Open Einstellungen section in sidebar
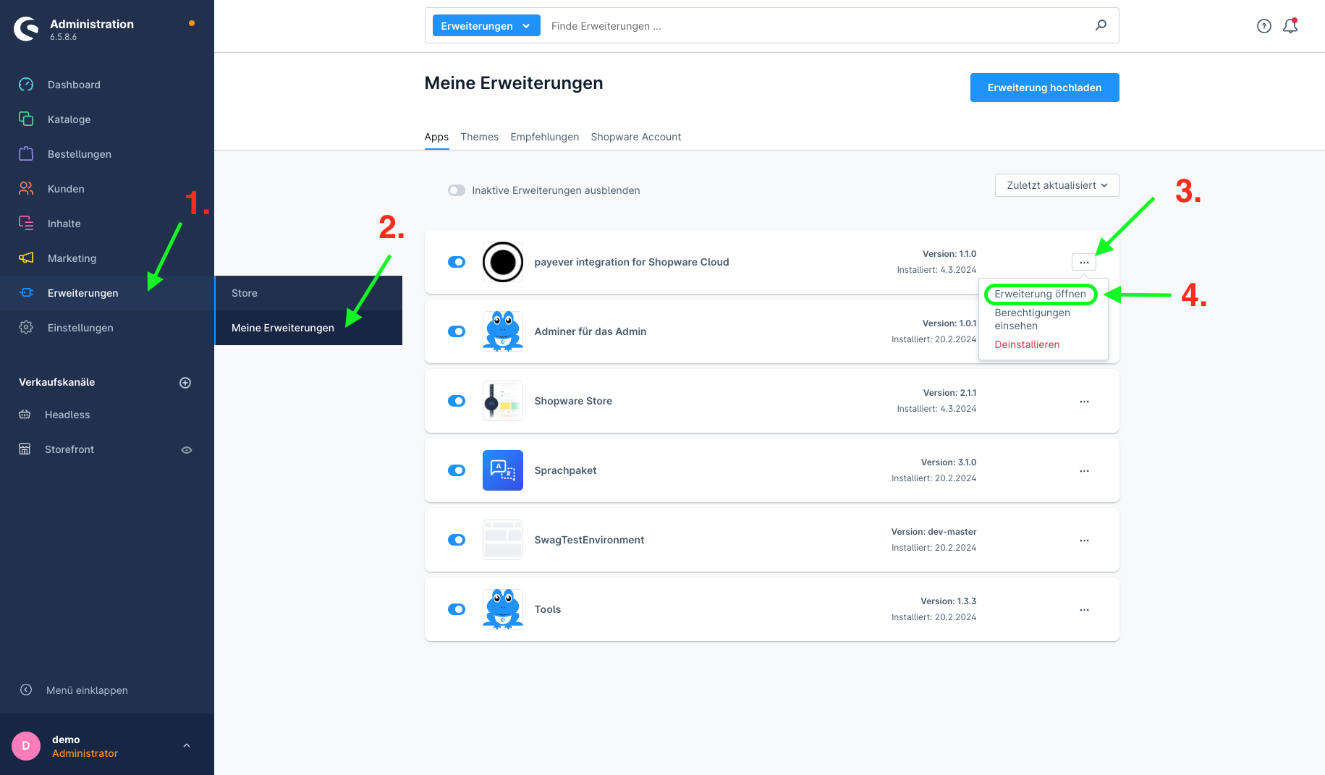 tap(80, 328)
